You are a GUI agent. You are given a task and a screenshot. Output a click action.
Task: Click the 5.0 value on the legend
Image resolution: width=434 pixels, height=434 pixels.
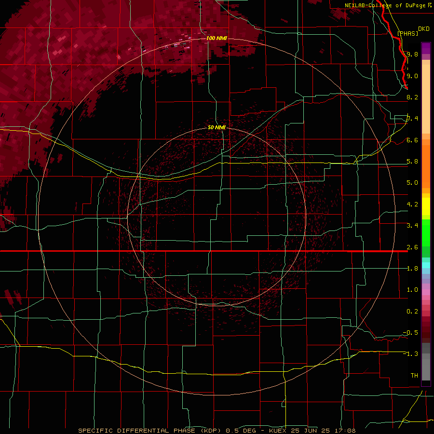pos(412,183)
